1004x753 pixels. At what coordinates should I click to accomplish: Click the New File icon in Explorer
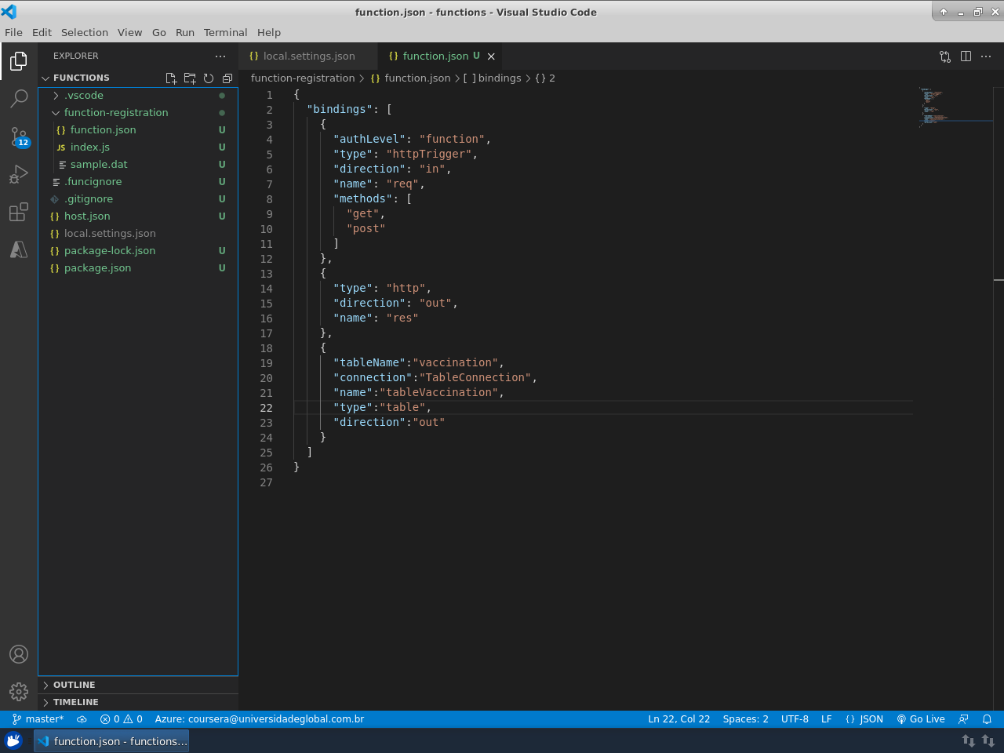[x=171, y=78]
